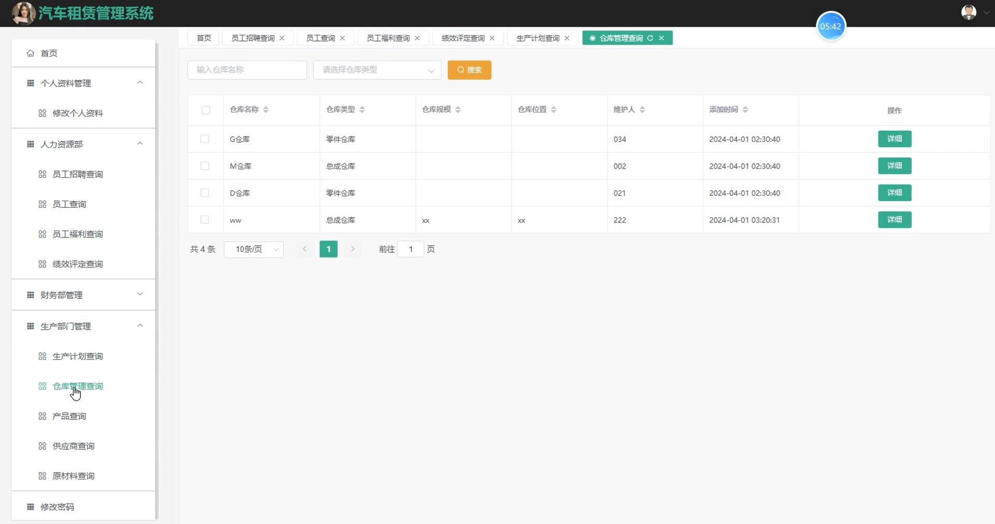Screen dimensions: 995x524
Task: Expand the 财务部管理 menu section
Action: tap(140, 294)
